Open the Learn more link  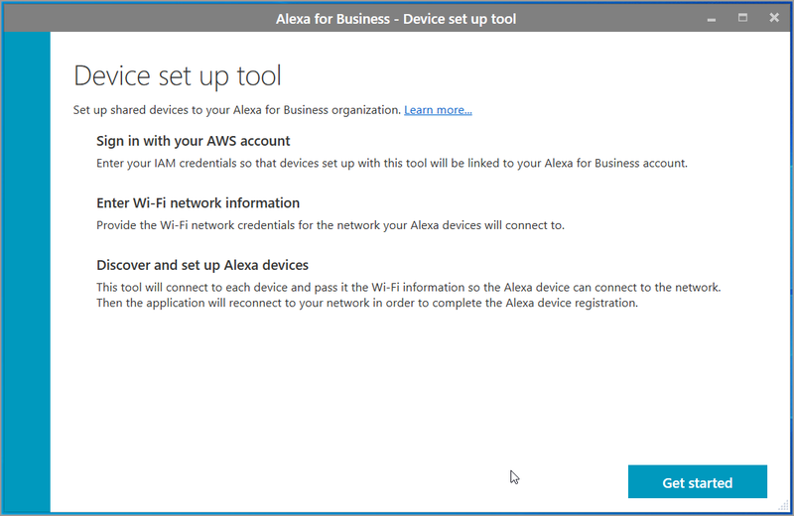pos(438,110)
